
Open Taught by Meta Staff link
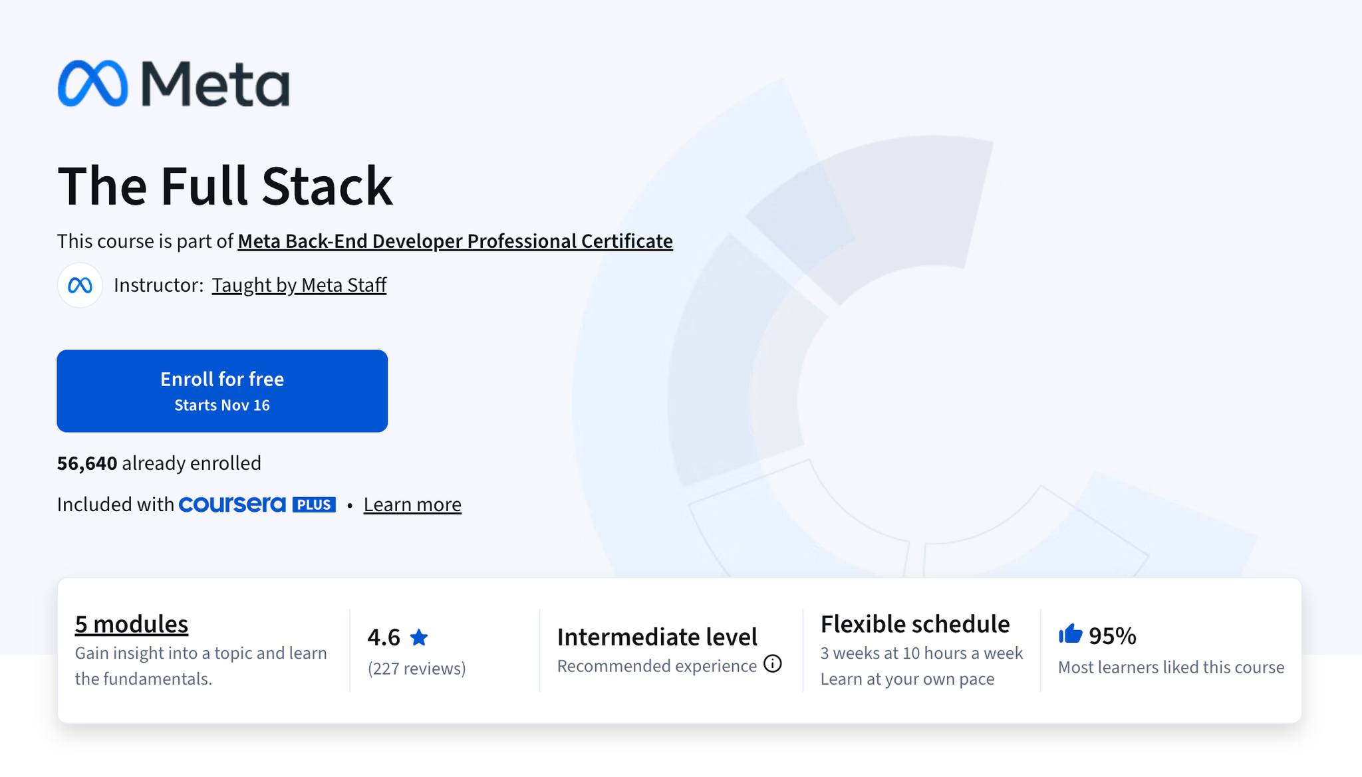299,285
